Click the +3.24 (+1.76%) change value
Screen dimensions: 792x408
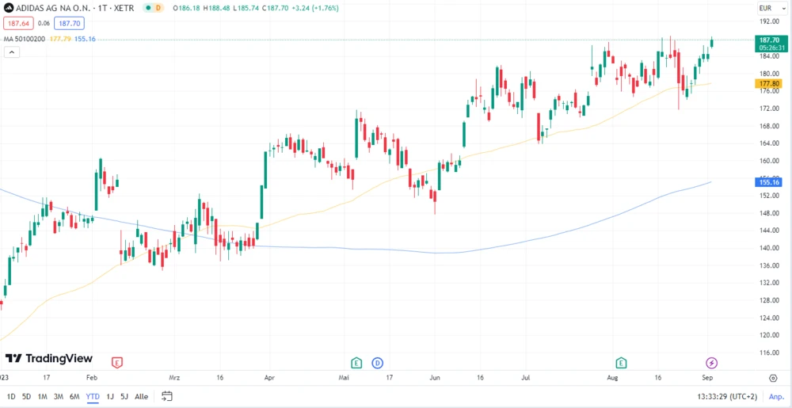(316, 8)
